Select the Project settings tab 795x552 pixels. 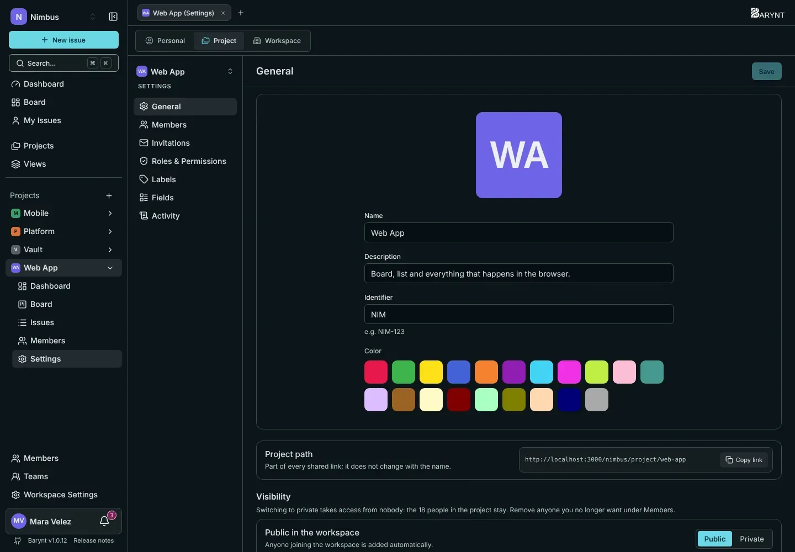pyautogui.click(x=219, y=41)
